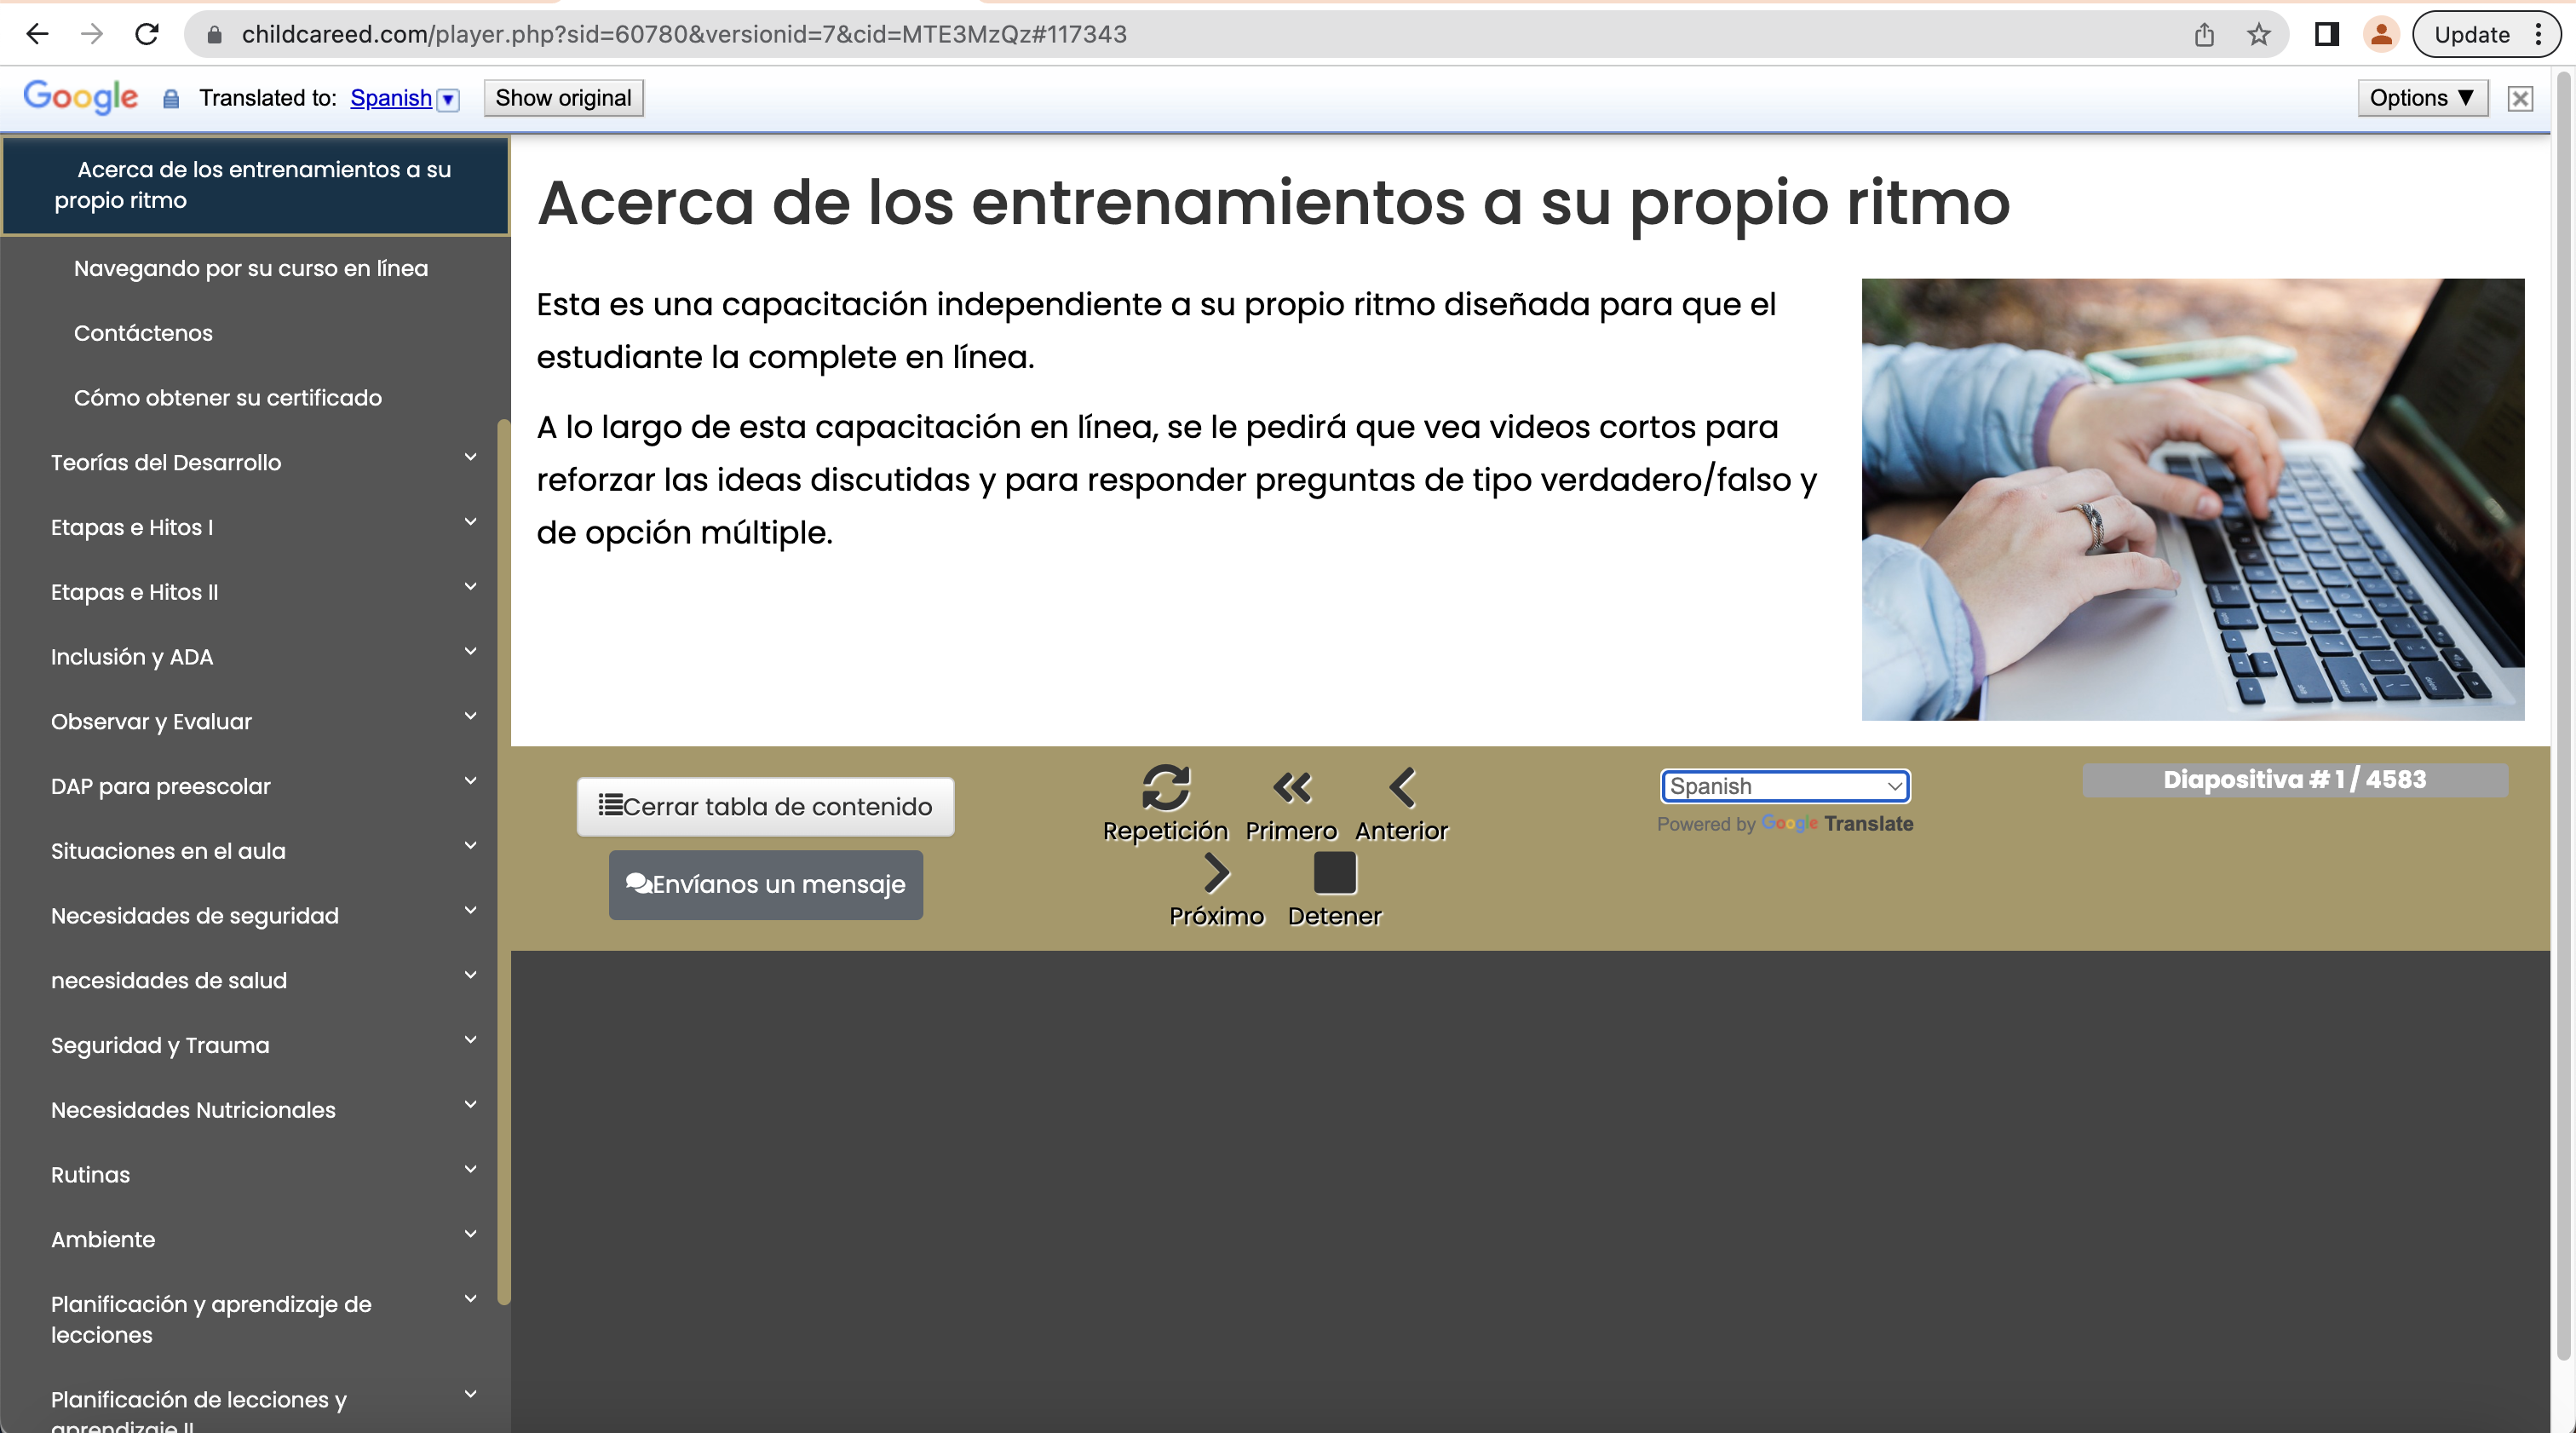Image resolution: width=2576 pixels, height=1433 pixels.
Task: Click the Navegando por su curso en línea menu item
Action: tap(250, 267)
